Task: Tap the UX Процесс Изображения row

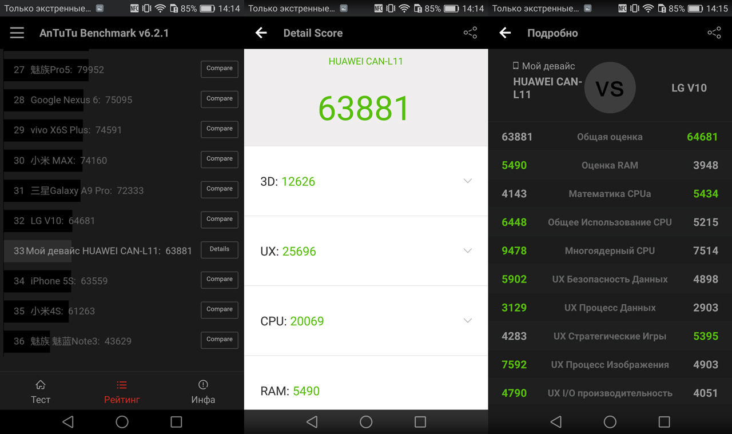Action: point(610,364)
